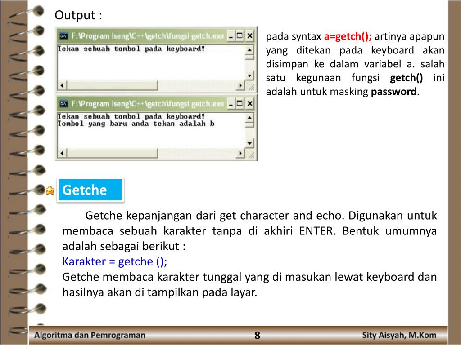Image resolution: width=461 pixels, height=345 pixels.
Task: Click the console icon in lower window title bar
Action: coord(63,104)
